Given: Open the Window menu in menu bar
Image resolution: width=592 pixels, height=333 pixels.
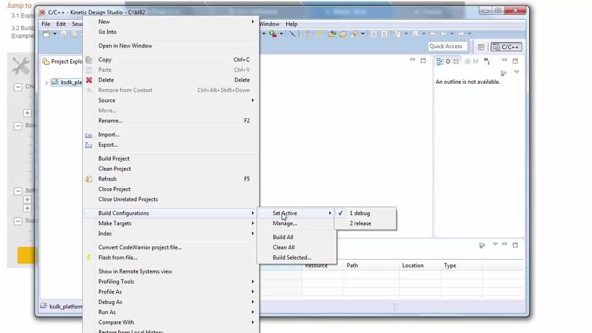Looking at the screenshot, I should pos(269,24).
